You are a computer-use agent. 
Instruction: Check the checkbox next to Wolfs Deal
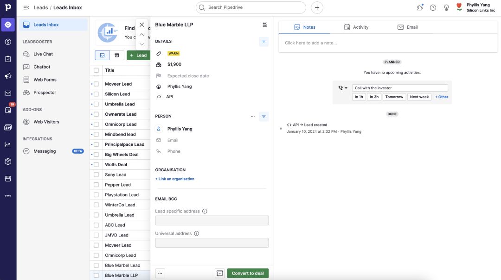coord(96,164)
